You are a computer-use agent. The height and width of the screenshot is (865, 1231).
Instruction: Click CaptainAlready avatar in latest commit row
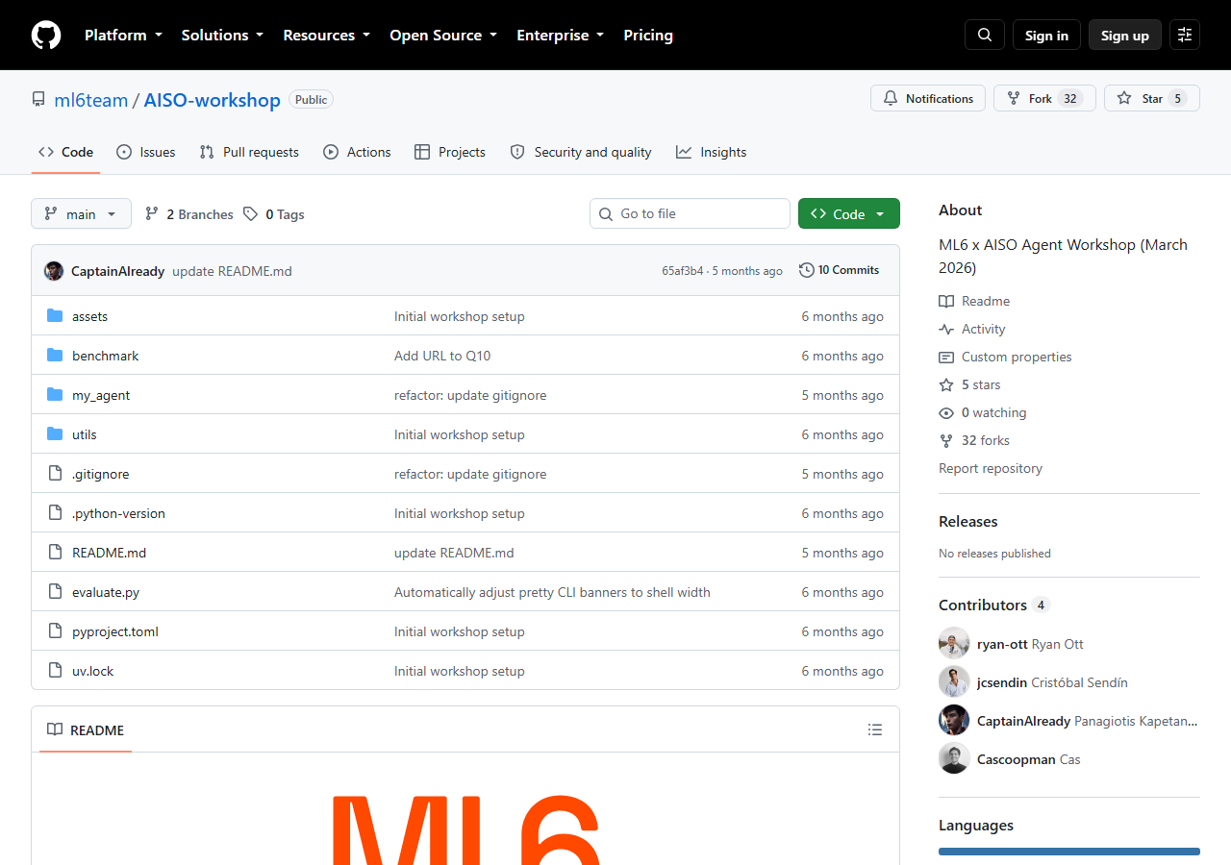[x=54, y=271]
